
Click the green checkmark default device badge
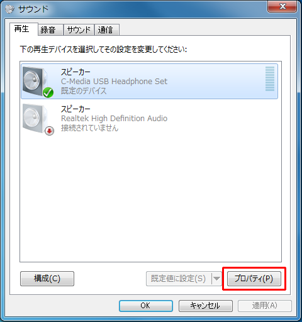[48, 92]
